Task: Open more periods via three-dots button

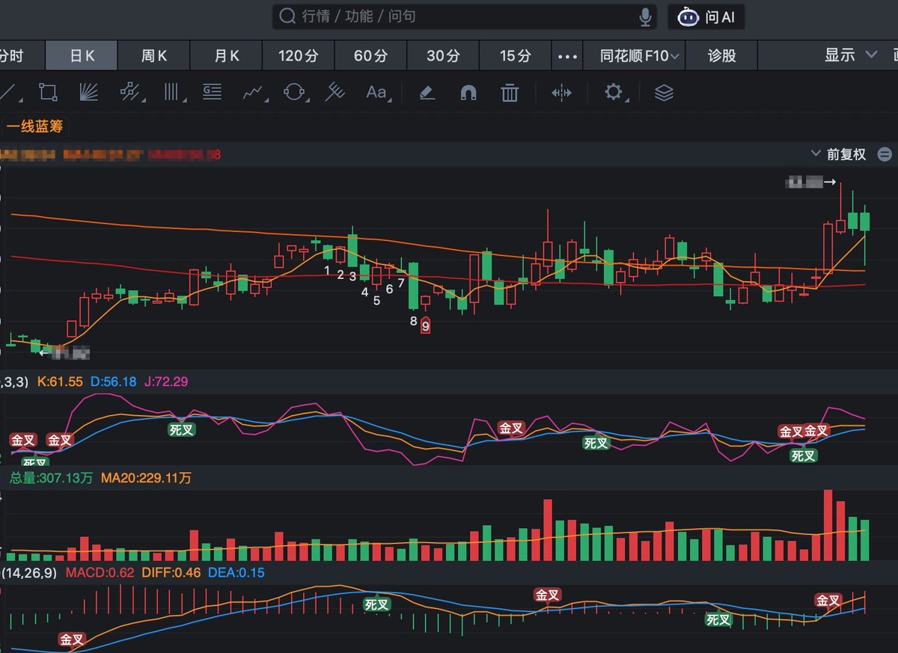Action: (x=569, y=56)
